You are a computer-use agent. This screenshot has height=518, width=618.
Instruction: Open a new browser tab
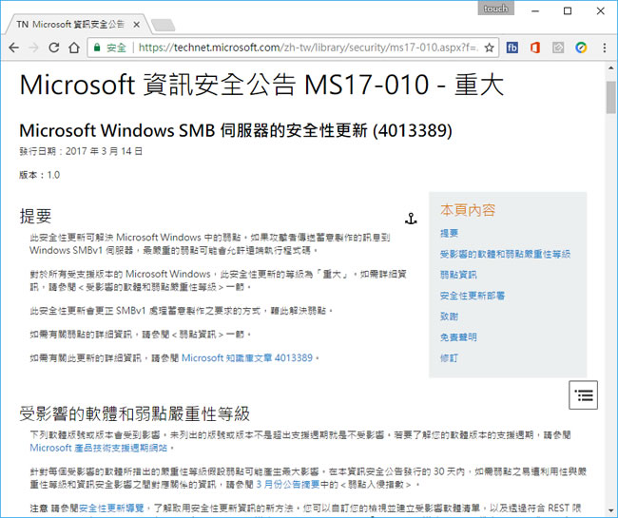click(162, 24)
